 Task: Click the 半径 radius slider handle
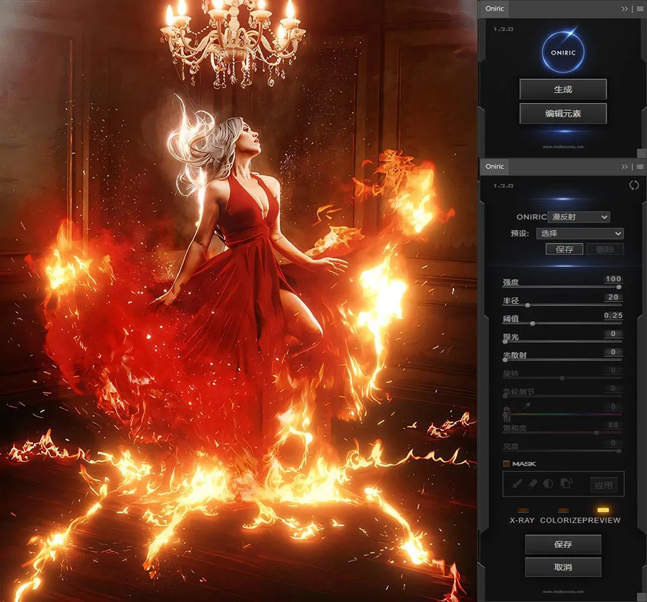tap(527, 305)
